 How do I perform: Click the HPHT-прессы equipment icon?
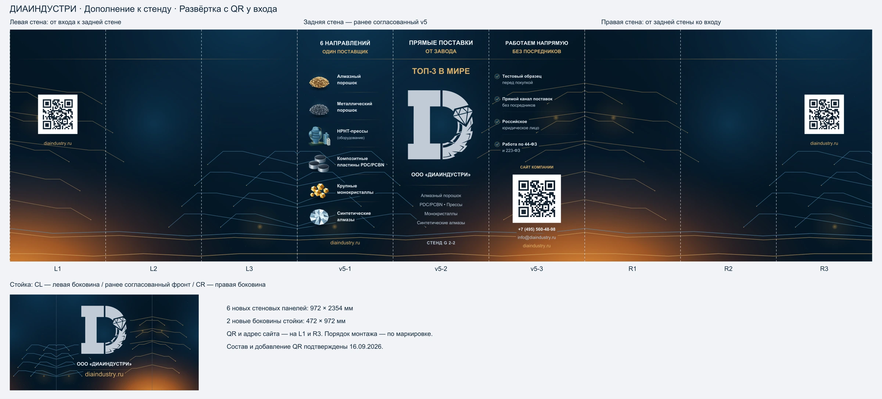[x=319, y=136]
